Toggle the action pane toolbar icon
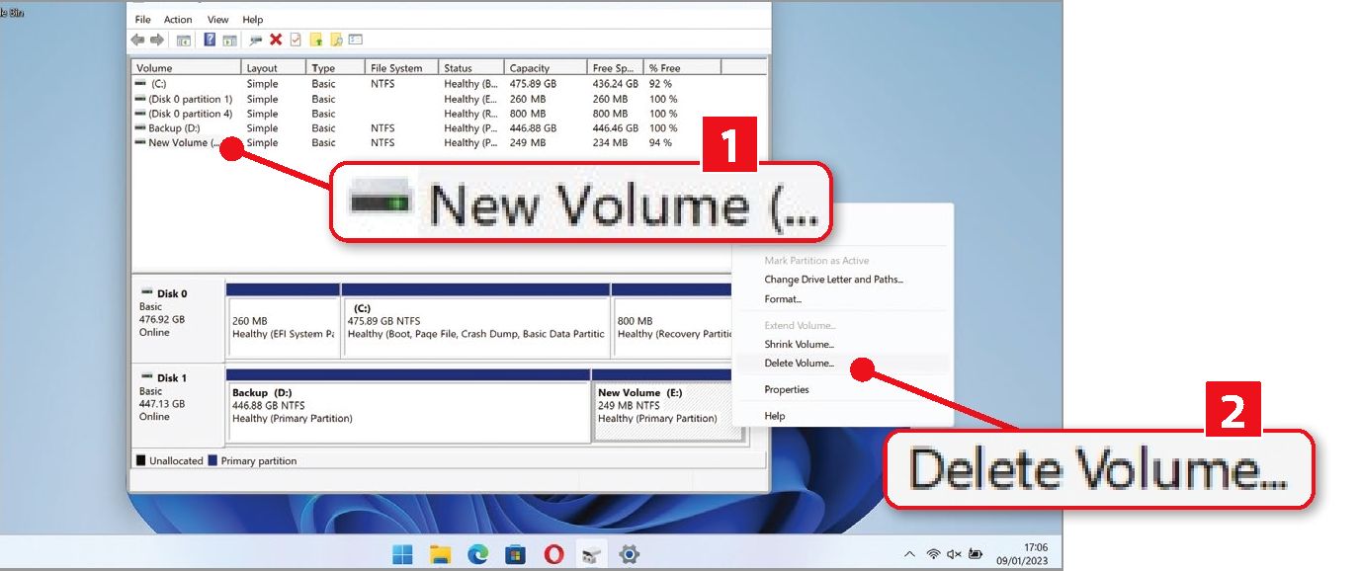 click(229, 40)
